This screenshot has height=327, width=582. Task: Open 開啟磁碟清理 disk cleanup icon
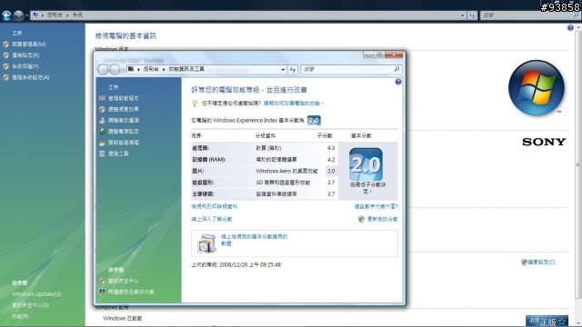[x=102, y=143]
